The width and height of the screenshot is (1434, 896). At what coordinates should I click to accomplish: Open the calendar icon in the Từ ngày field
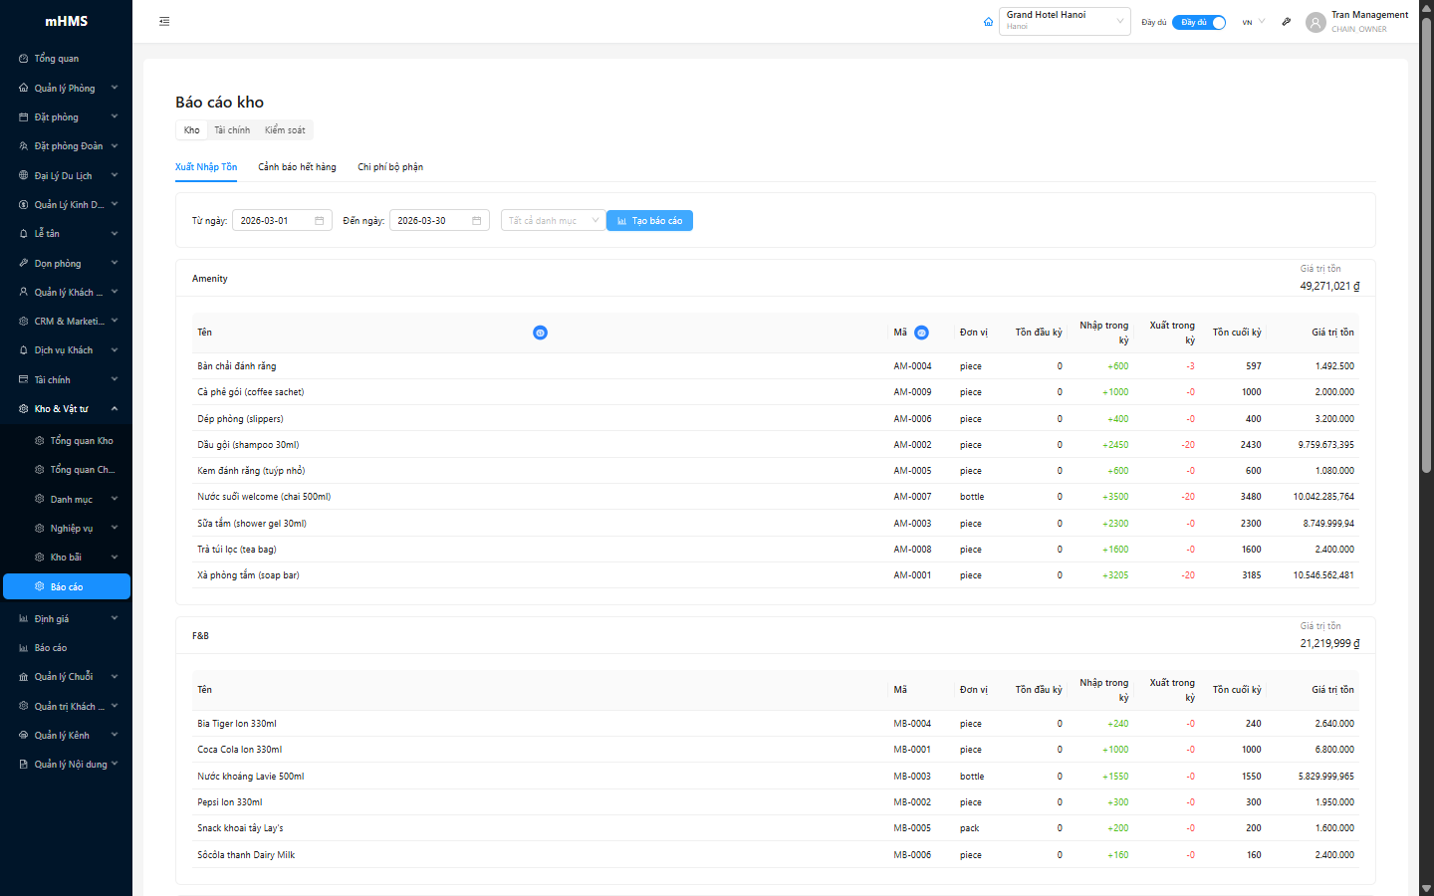coord(320,221)
